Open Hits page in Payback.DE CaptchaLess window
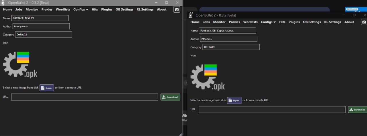 point(282,22)
